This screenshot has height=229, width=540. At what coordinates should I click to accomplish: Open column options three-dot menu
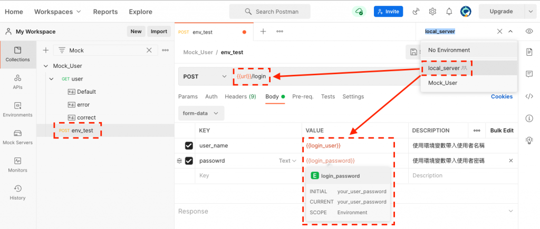coord(477,131)
